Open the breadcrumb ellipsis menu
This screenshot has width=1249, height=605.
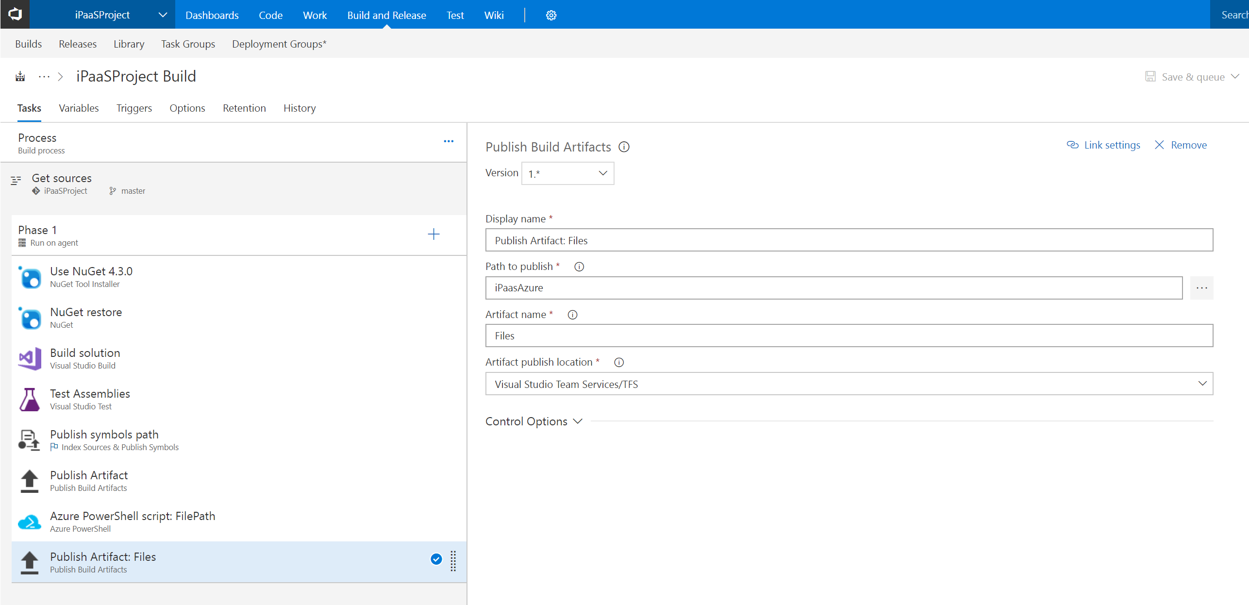point(44,77)
